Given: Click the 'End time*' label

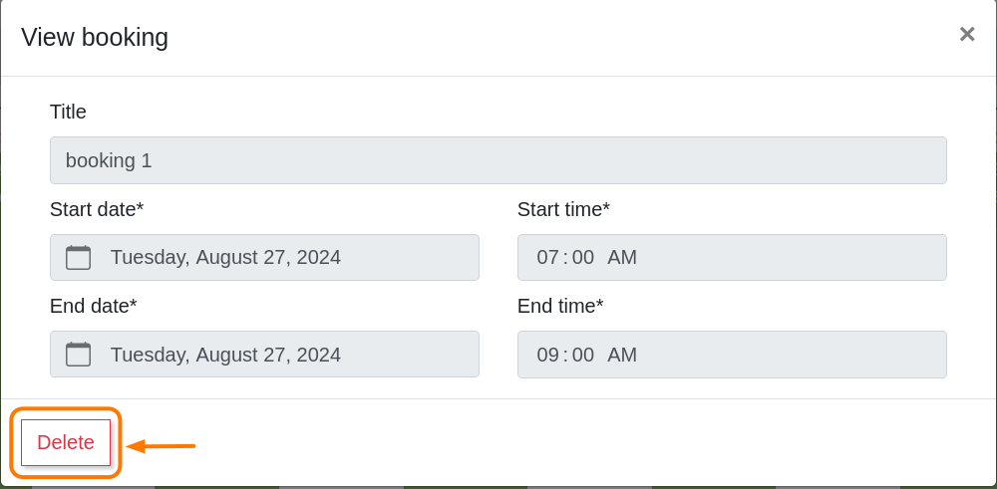Looking at the screenshot, I should tap(560, 307).
